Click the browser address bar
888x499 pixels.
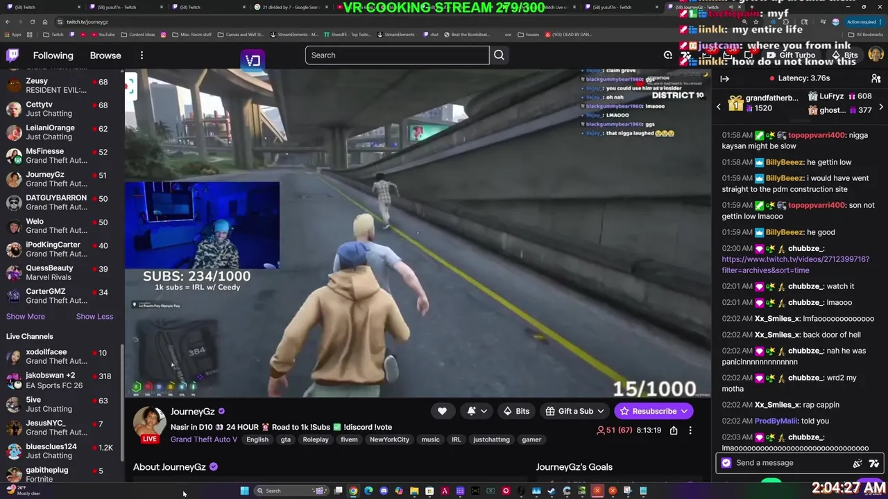coord(347,21)
